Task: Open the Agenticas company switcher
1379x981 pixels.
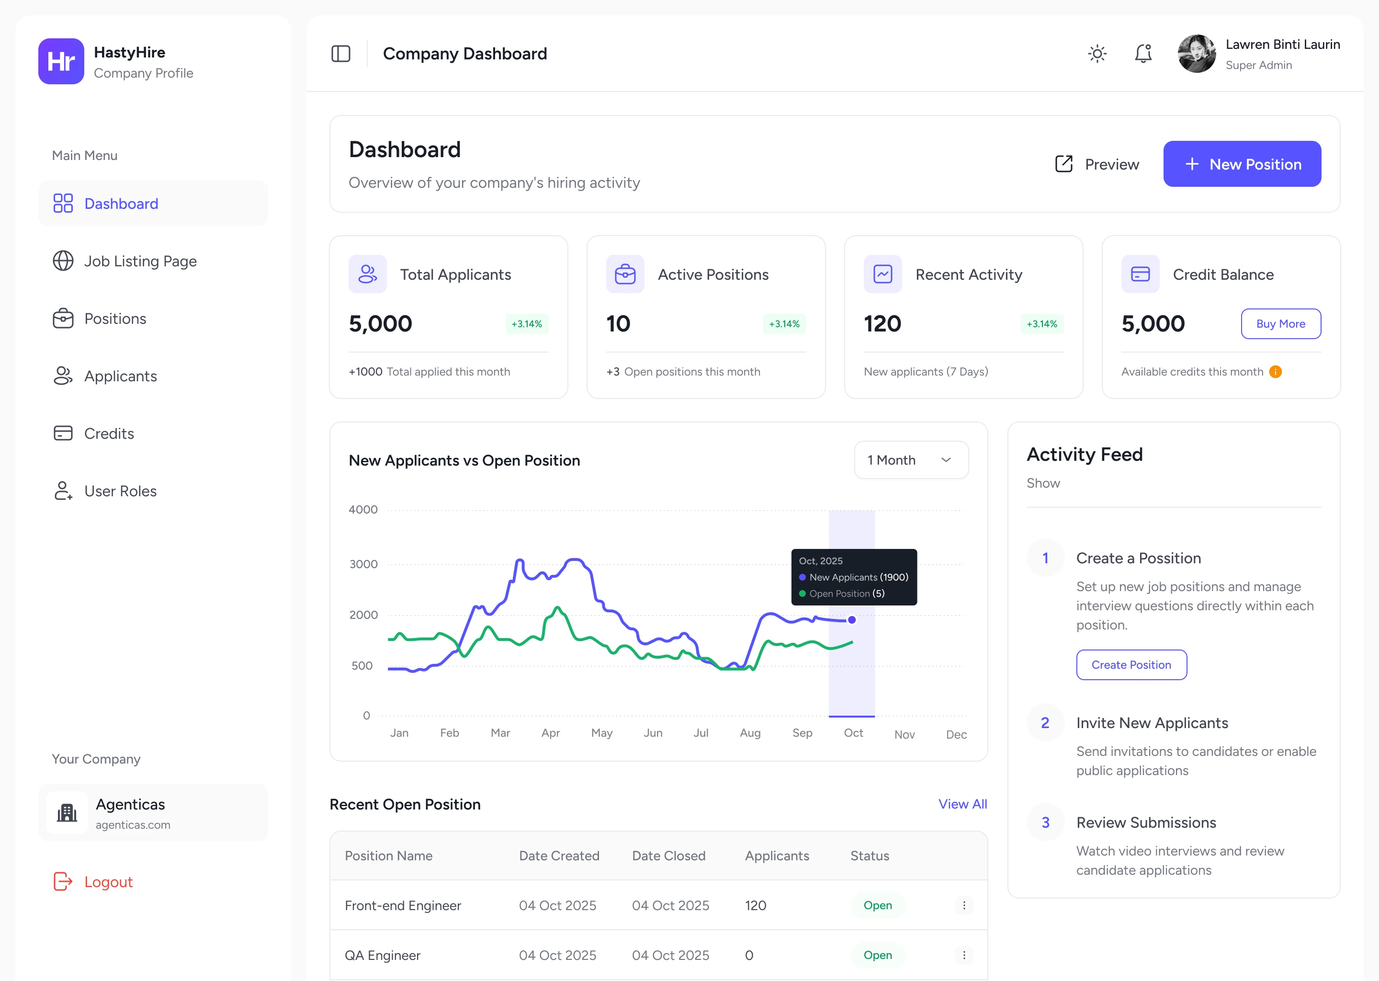Action: click(153, 812)
